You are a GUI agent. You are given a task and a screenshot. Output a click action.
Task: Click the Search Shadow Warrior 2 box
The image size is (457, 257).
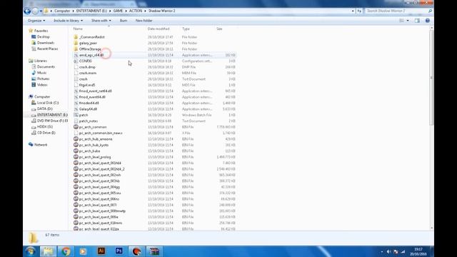point(396,11)
